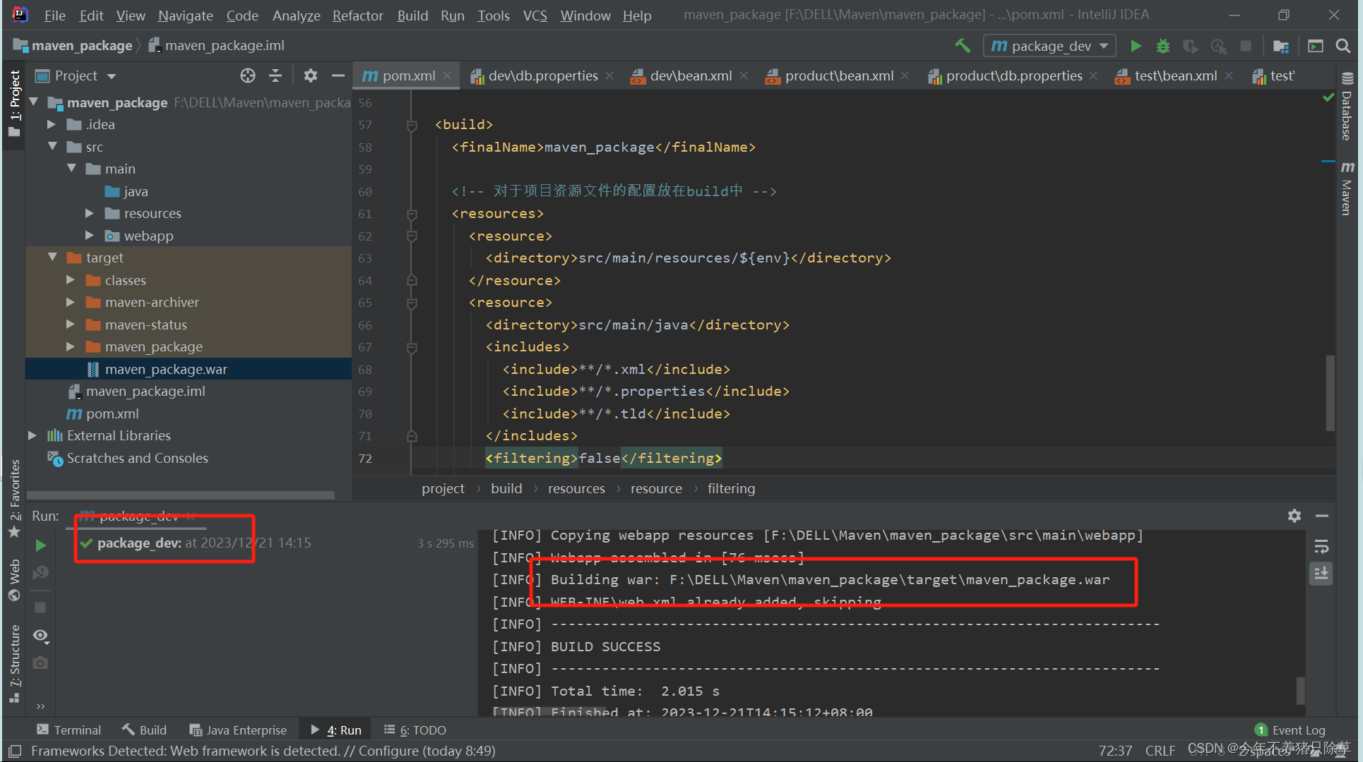Click the build breadcrumb

506,488
